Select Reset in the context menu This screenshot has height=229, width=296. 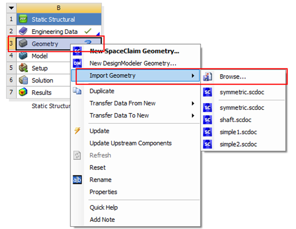tap(97, 167)
